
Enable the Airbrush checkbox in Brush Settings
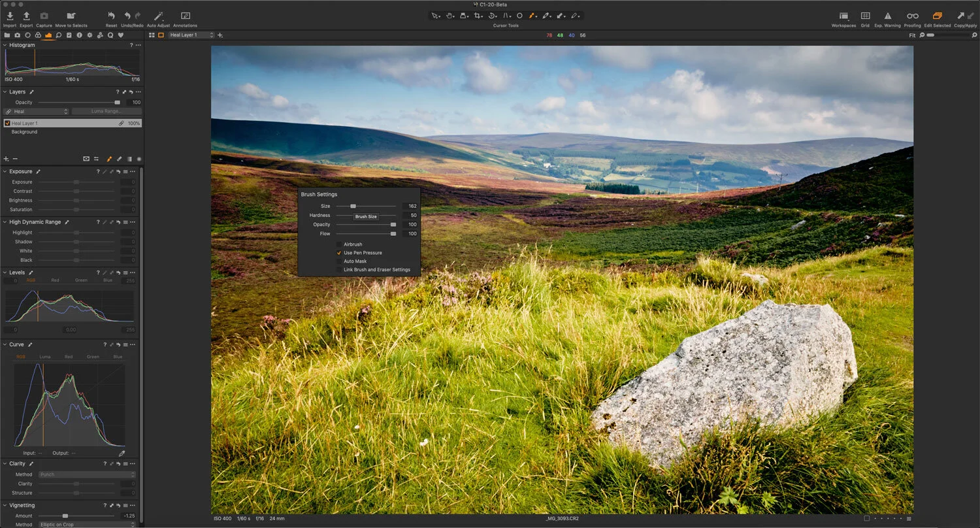tap(339, 244)
